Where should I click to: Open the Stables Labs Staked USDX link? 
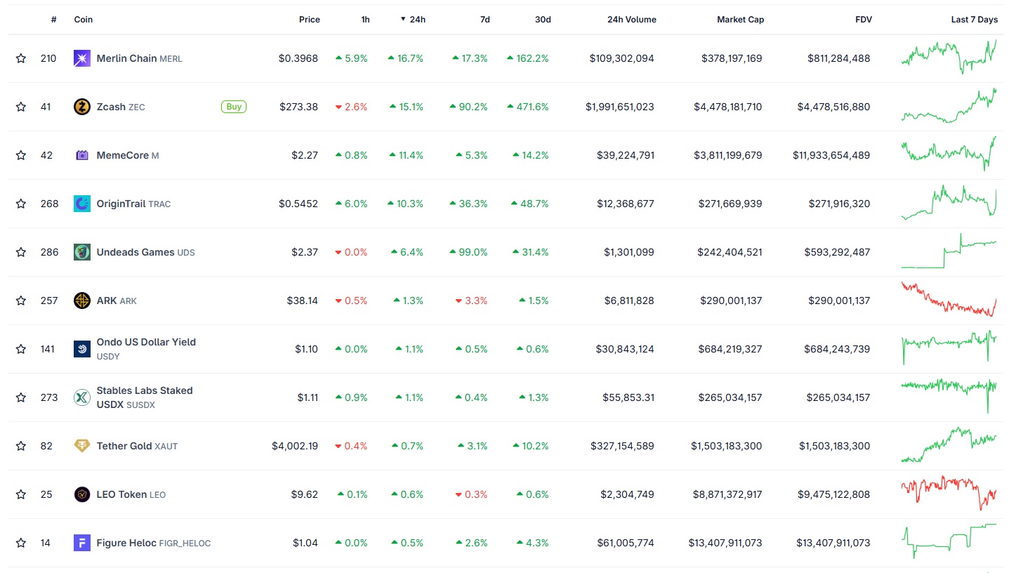(x=144, y=390)
